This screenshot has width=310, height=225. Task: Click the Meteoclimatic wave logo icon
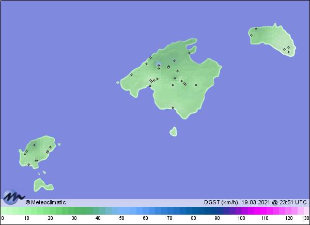[13, 197]
